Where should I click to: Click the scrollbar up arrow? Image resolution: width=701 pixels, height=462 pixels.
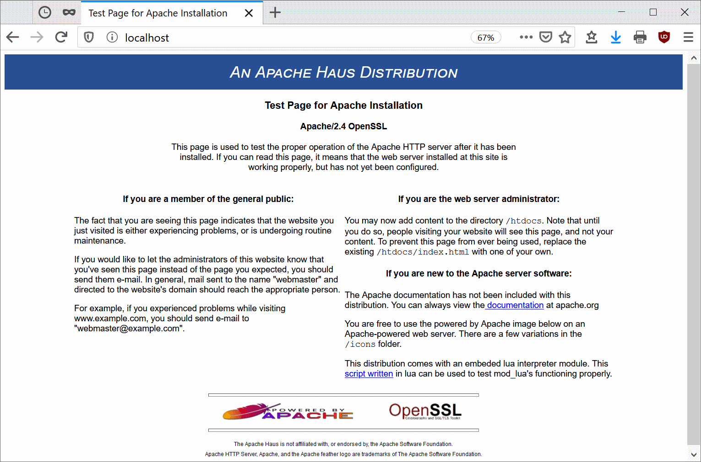(694, 58)
